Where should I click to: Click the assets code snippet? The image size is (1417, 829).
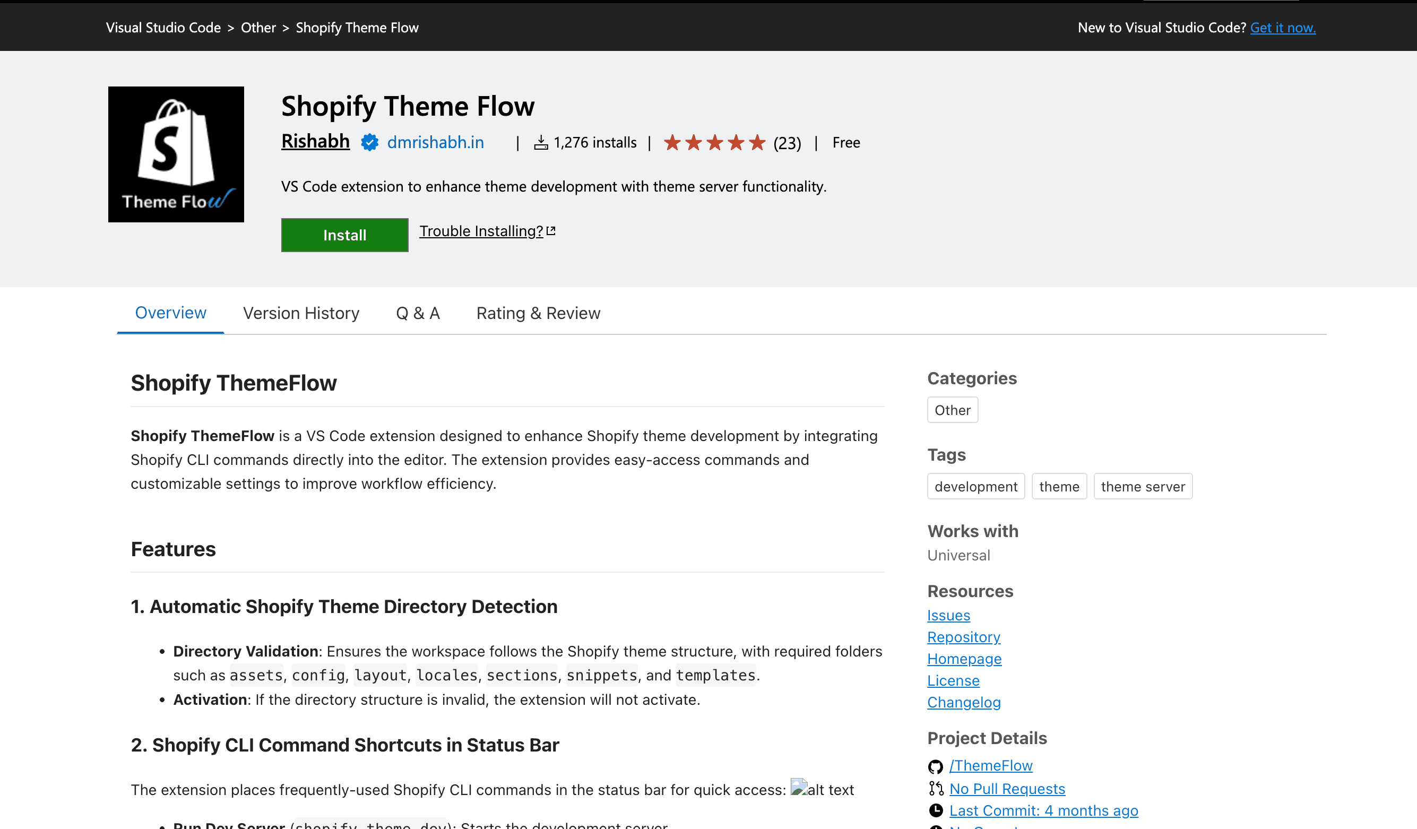256,675
